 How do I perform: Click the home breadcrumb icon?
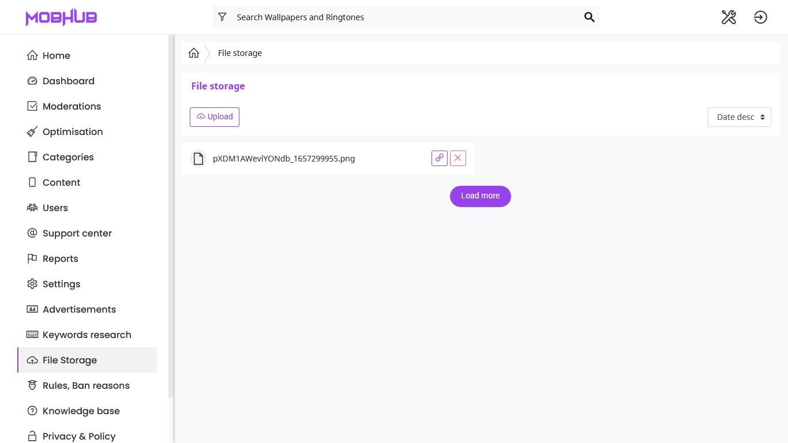pyautogui.click(x=194, y=53)
